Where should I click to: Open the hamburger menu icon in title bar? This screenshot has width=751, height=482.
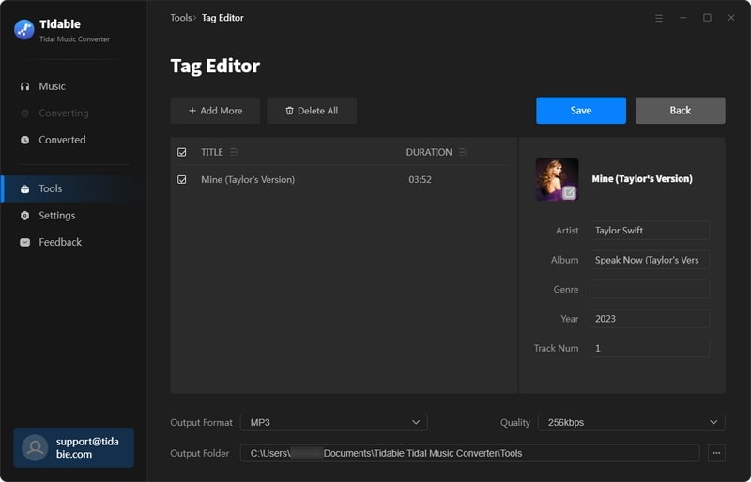(x=658, y=18)
